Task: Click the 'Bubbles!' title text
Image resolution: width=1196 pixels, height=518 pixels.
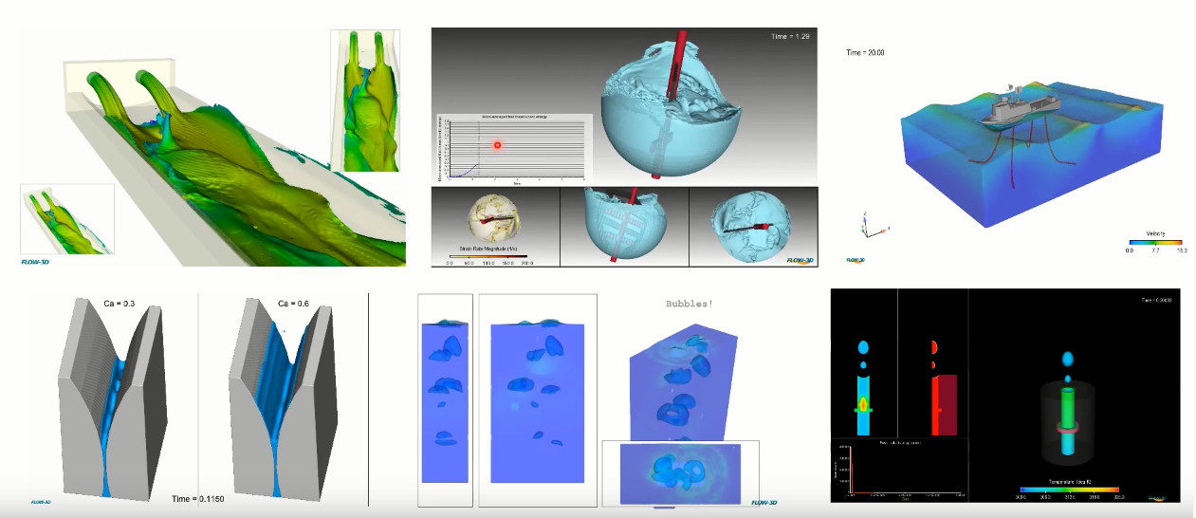Action: 691,305
